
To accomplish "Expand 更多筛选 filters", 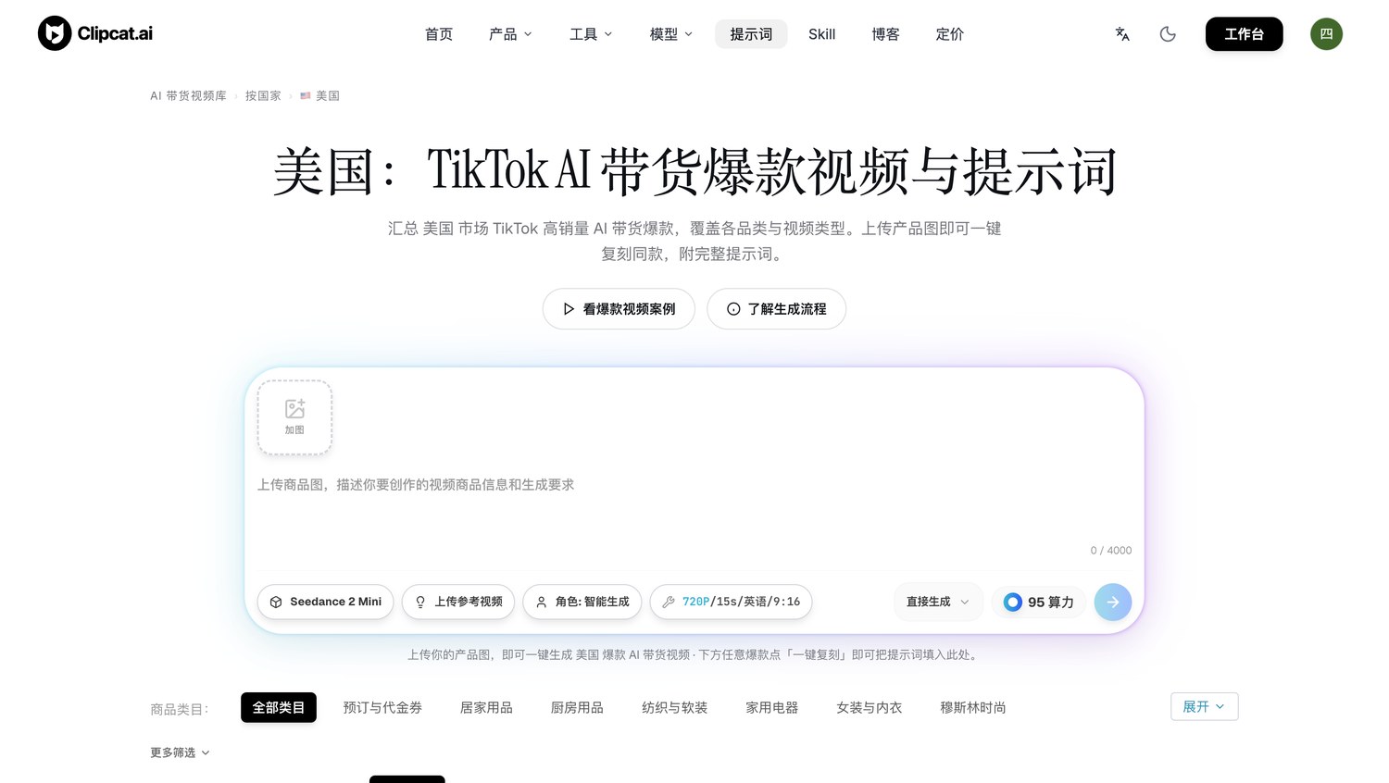I will 181,752.
